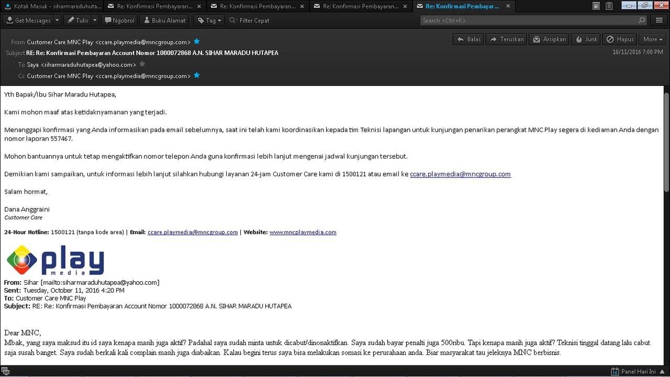Delete message with Hapus

click(x=620, y=39)
